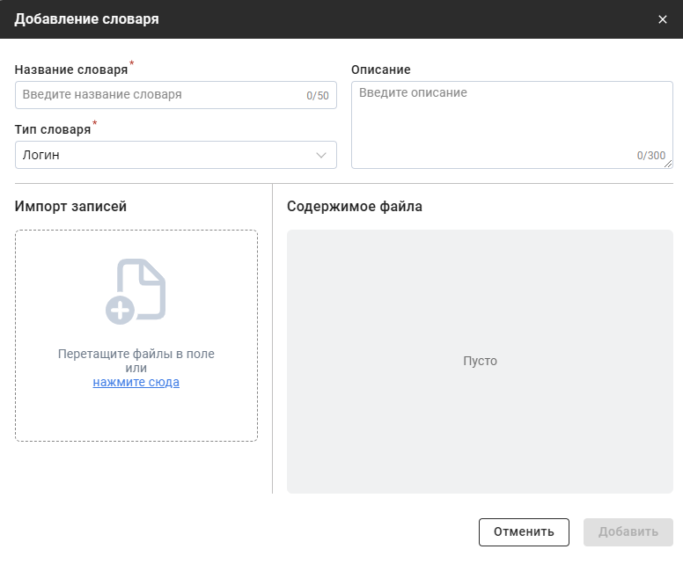
Task: Click the 0/50 character counter
Action: (317, 96)
